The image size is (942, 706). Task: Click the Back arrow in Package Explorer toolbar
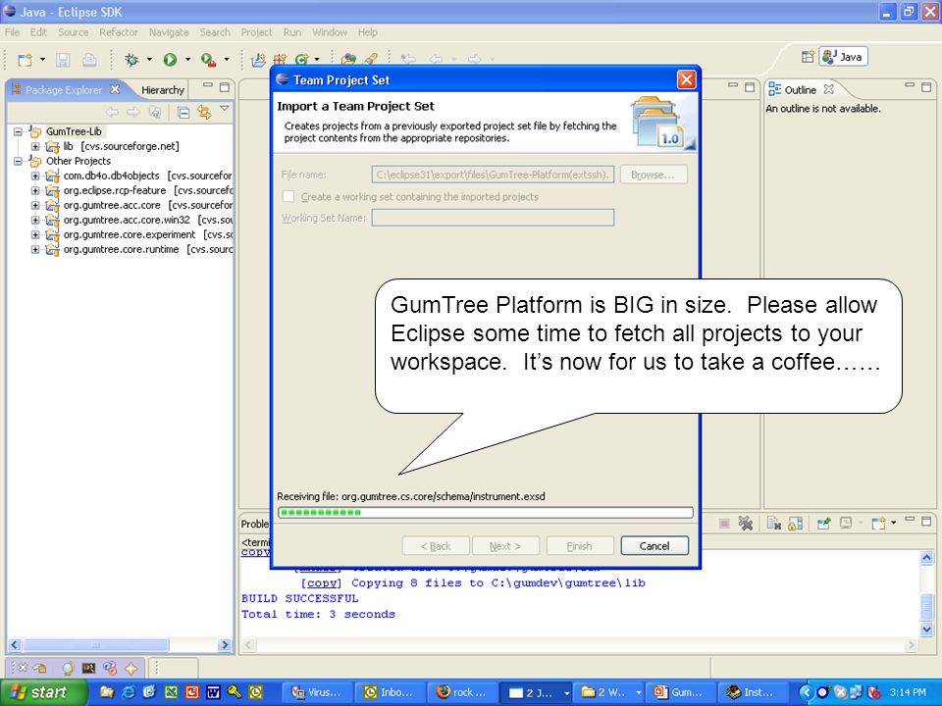(x=112, y=112)
